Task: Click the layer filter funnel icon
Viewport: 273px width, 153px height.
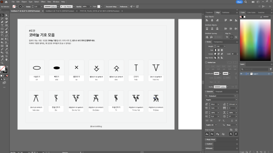Action: click(271, 69)
